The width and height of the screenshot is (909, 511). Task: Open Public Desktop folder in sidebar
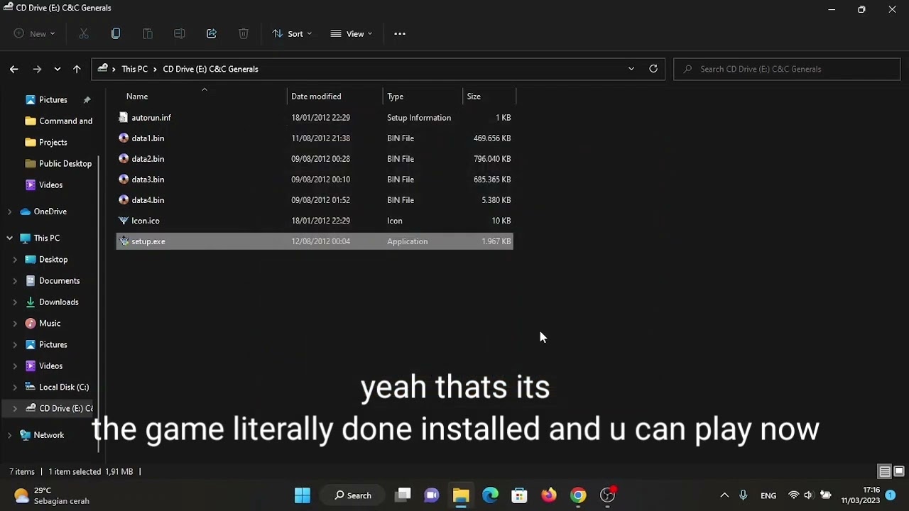pyautogui.click(x=58, y=164)
